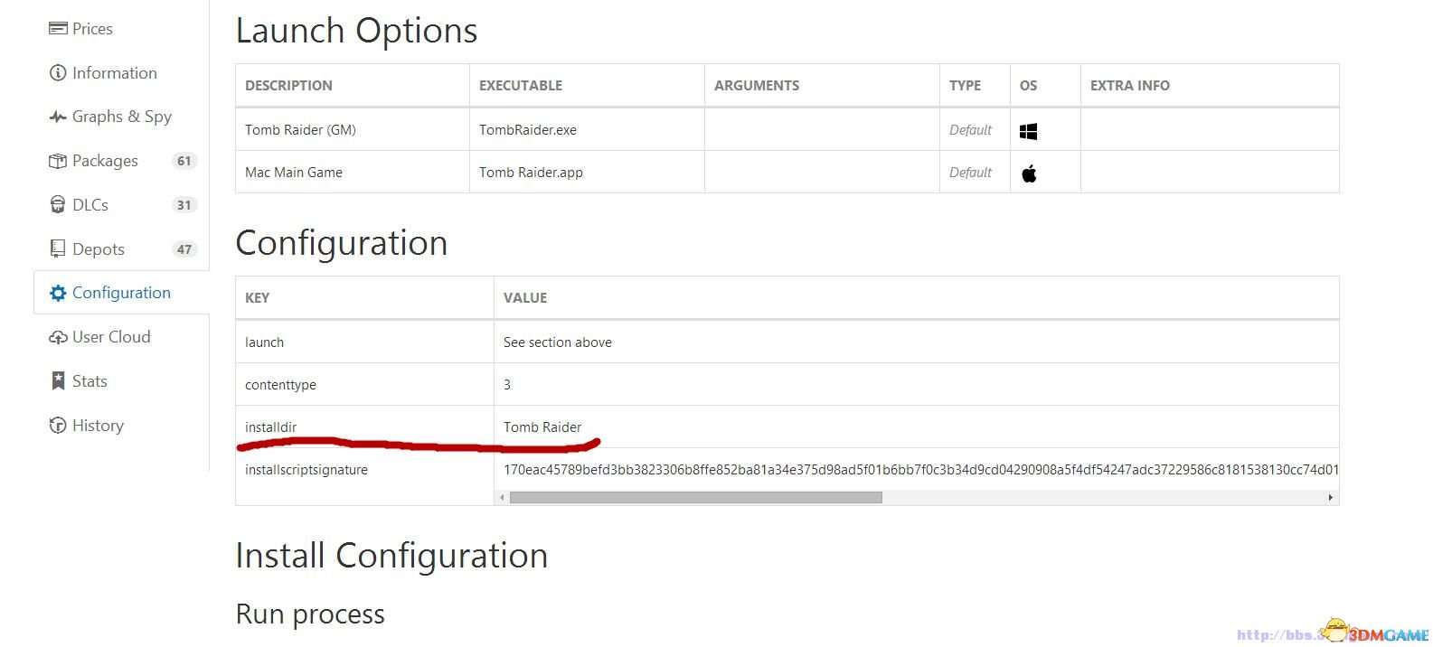
Task: Click the Stats bookmark icon
Action: pyautogui.click(x=58, y=381)
